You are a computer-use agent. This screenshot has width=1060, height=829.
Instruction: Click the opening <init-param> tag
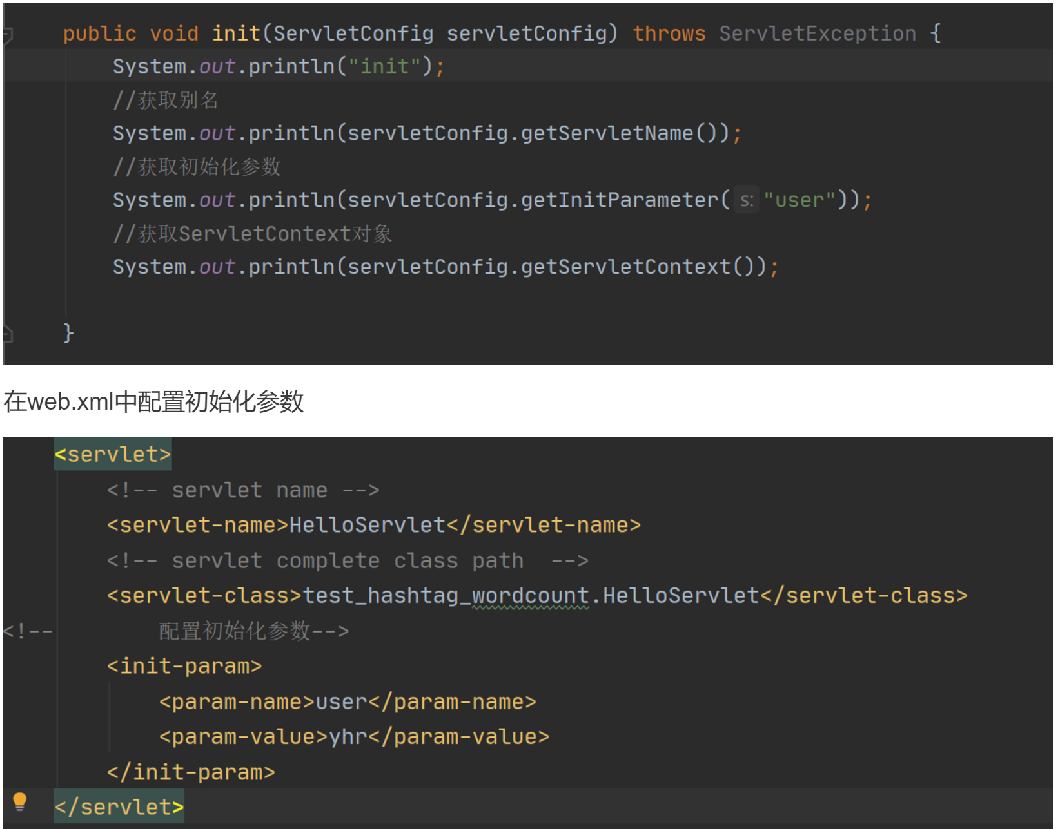(x=184, y=666)
